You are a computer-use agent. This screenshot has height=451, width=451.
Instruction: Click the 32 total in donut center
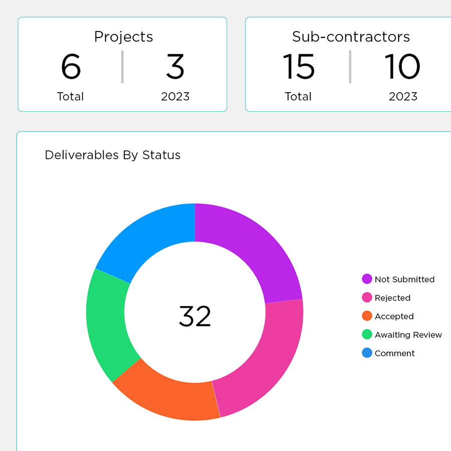pos(195,316)
